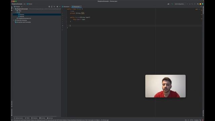Click Run with Coverage icon
The image size is (215, 121).
point(192,4)
